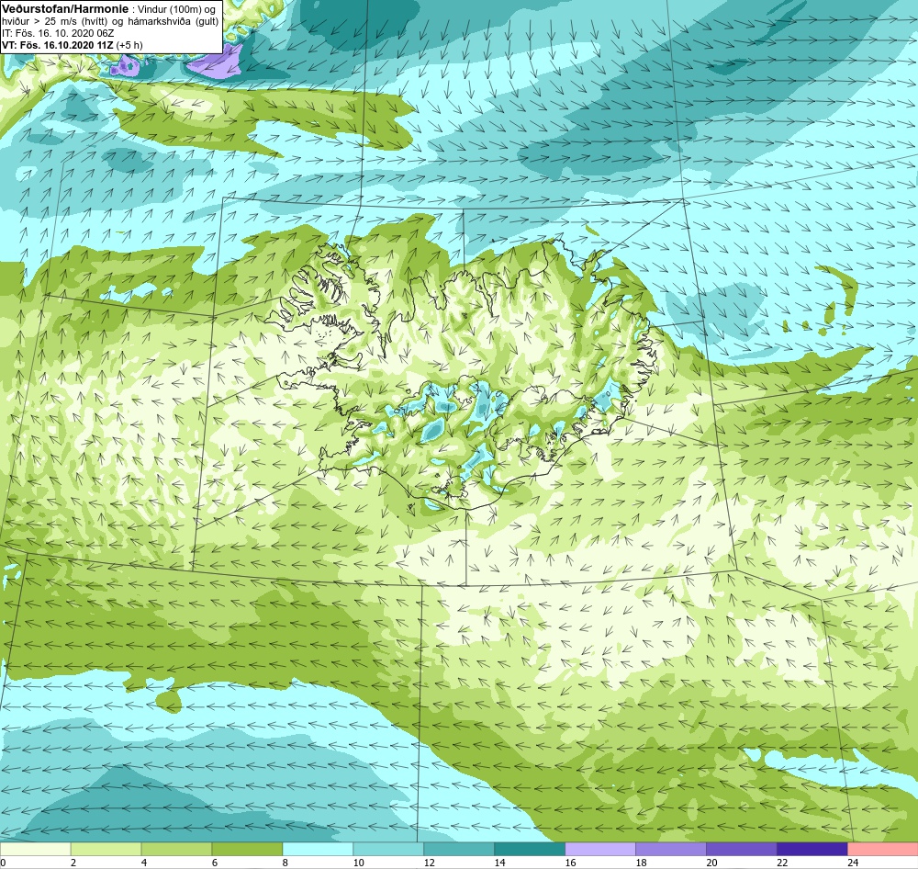
Task: Click the "hviður > 25 m/s (hvítt)" text
Action: tap(54, 22)
